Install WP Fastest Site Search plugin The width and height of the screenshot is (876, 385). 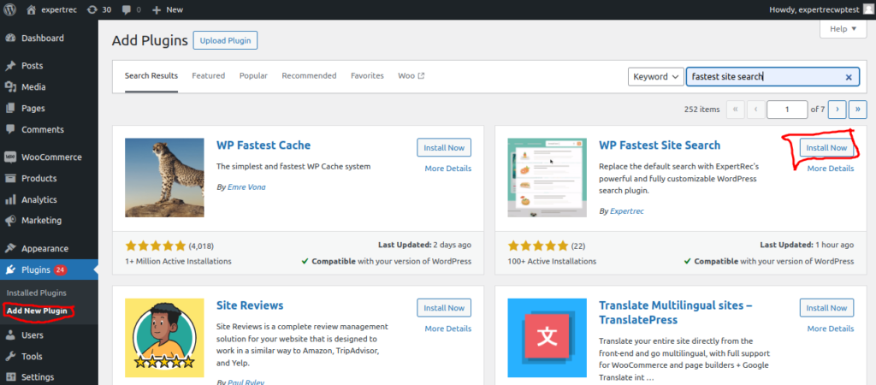(x=827, y=148)
